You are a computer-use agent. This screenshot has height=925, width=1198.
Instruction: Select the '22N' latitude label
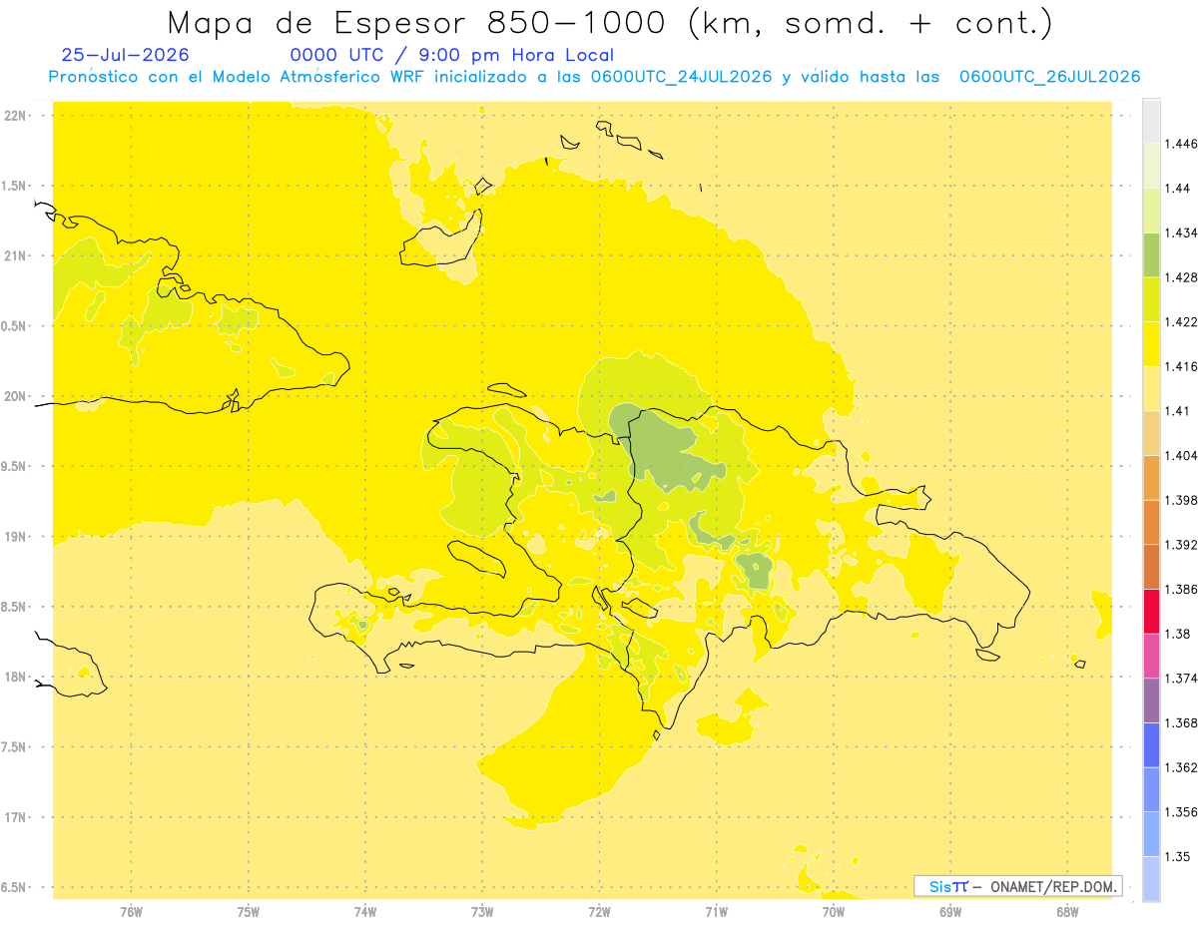[15, 116]
